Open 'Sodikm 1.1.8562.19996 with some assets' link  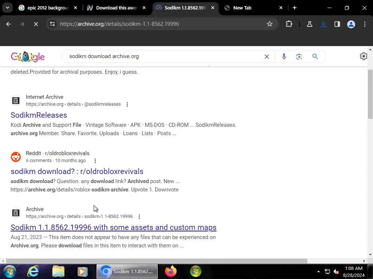[114, 227]
